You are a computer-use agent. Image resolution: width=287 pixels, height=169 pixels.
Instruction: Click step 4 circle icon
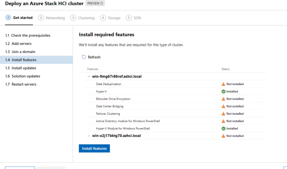[103, 18]
